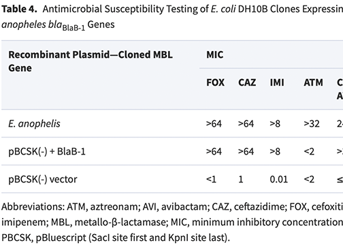Click the >32 ATM value for E. anophelis
This screenshot has width=343, height=247.
312,124
